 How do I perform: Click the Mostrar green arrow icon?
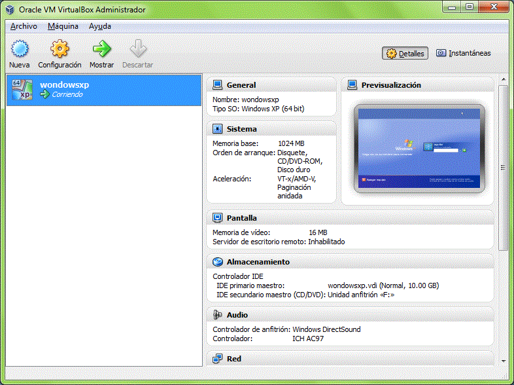101,49
